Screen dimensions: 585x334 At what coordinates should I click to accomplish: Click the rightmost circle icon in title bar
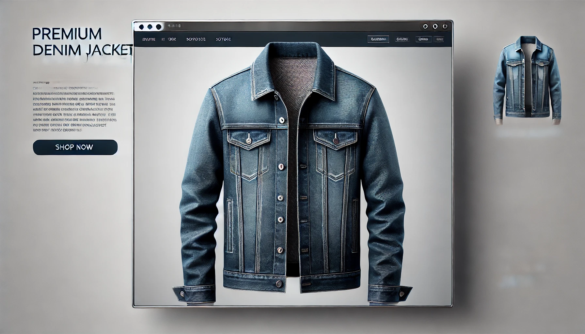pyautogui.click(x=445, y=26)
